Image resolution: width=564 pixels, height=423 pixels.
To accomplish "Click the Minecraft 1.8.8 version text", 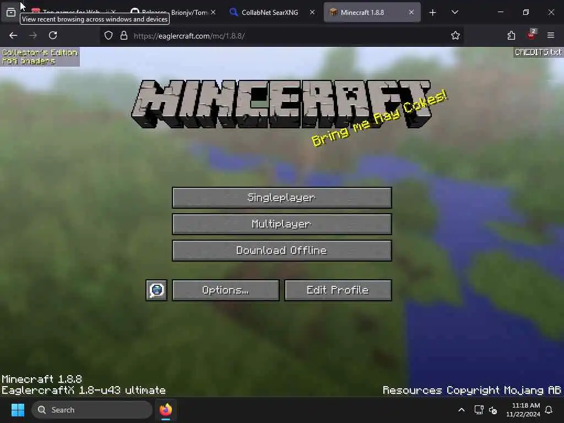I will click(42, 379).
